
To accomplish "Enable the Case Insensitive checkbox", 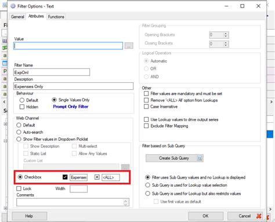I will pos(146,107).
